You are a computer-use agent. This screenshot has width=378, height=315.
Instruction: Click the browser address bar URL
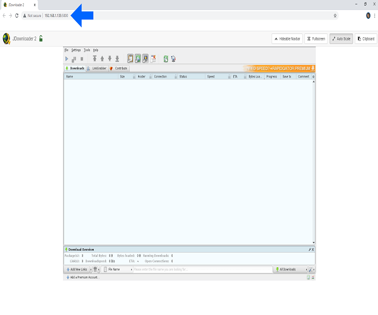(x=56, y=16)
